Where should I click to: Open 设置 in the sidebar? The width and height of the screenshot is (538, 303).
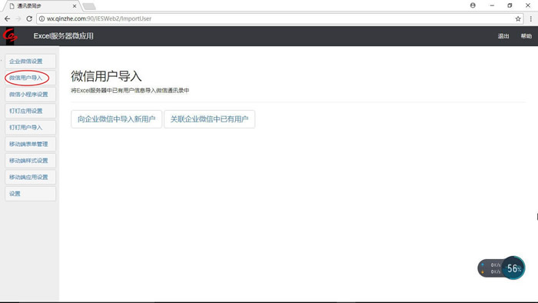31,194
